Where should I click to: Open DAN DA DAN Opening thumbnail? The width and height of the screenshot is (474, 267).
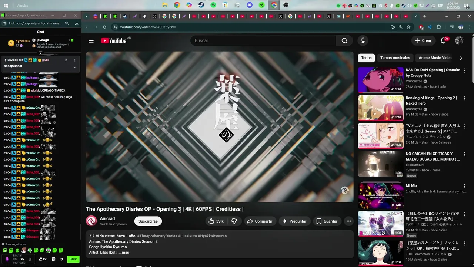point(381,80)
